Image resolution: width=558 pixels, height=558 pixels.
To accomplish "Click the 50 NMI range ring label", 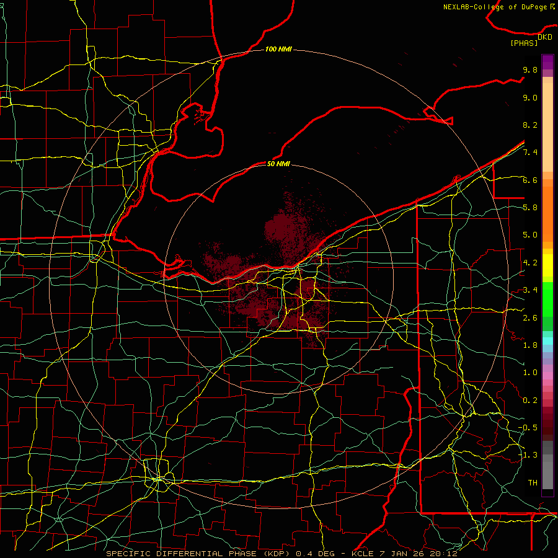I will [278, 164].
